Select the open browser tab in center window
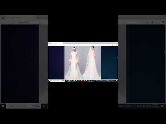The height and width of the screenshot is (124, 166). [x=57, y=43]
